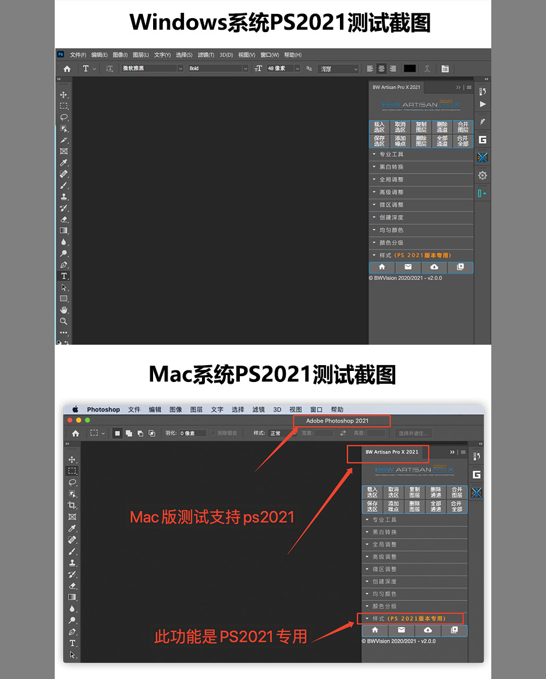This screenshot has width=546, height=679.
Task: Select the Type tool in Windows Photoshop toolbar
Action: tap(63, 276)
